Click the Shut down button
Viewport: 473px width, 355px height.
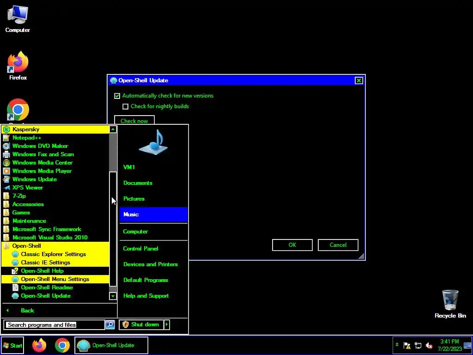(x=141, y=324)
